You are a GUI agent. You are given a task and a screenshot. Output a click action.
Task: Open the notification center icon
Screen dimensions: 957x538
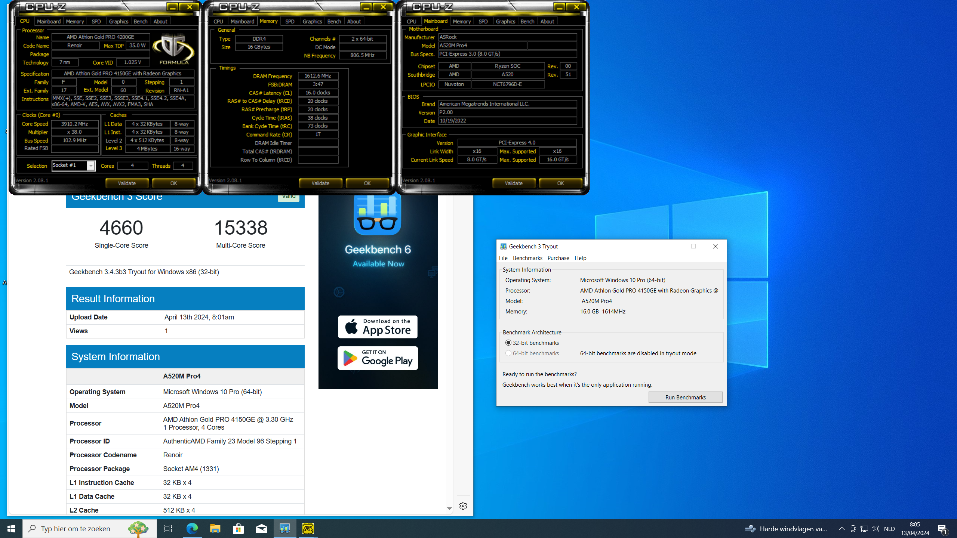point(942,529)
